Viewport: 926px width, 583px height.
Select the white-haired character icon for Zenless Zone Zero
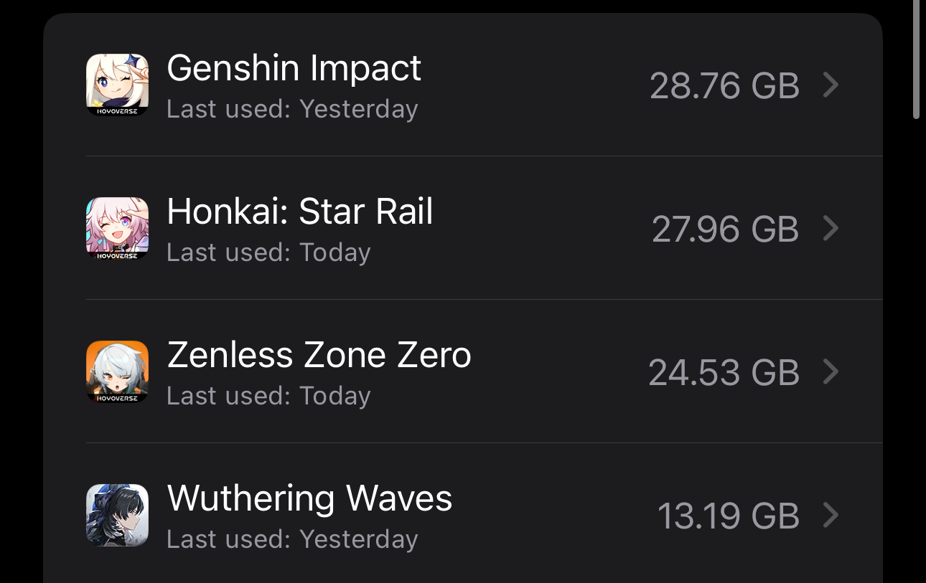coord(117,371)
